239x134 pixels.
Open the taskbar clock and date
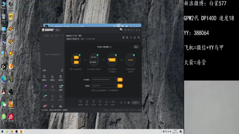[x=175, y=132]
